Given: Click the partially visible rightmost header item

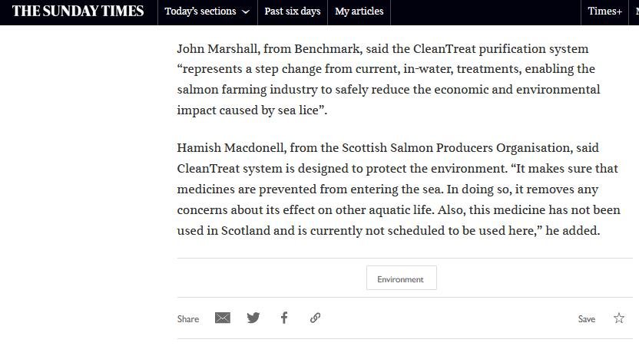Looking at the screenshot, I should (x=634, y=12).
